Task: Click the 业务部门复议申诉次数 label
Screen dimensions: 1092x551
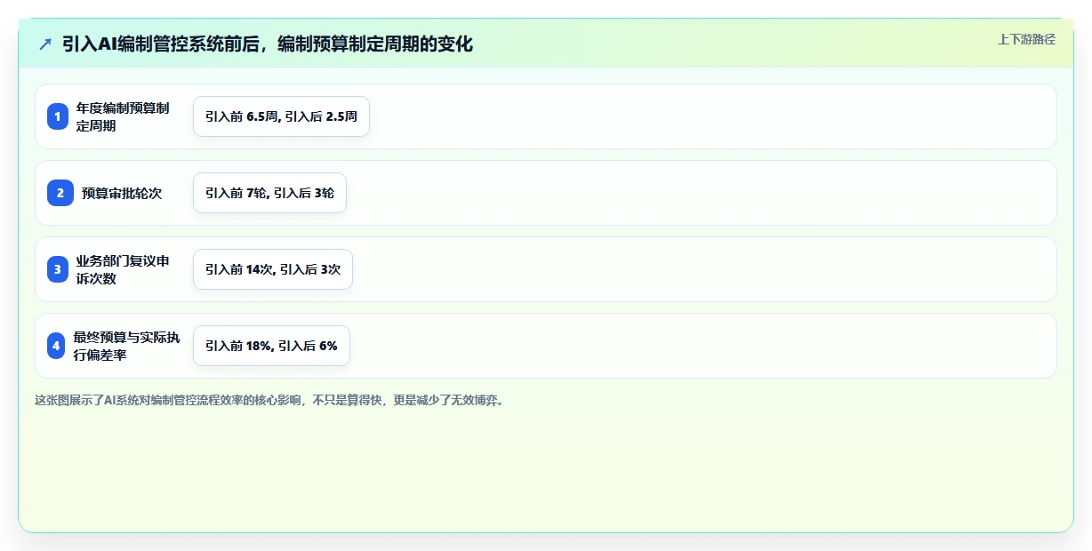Action: [x=123, y=269]
